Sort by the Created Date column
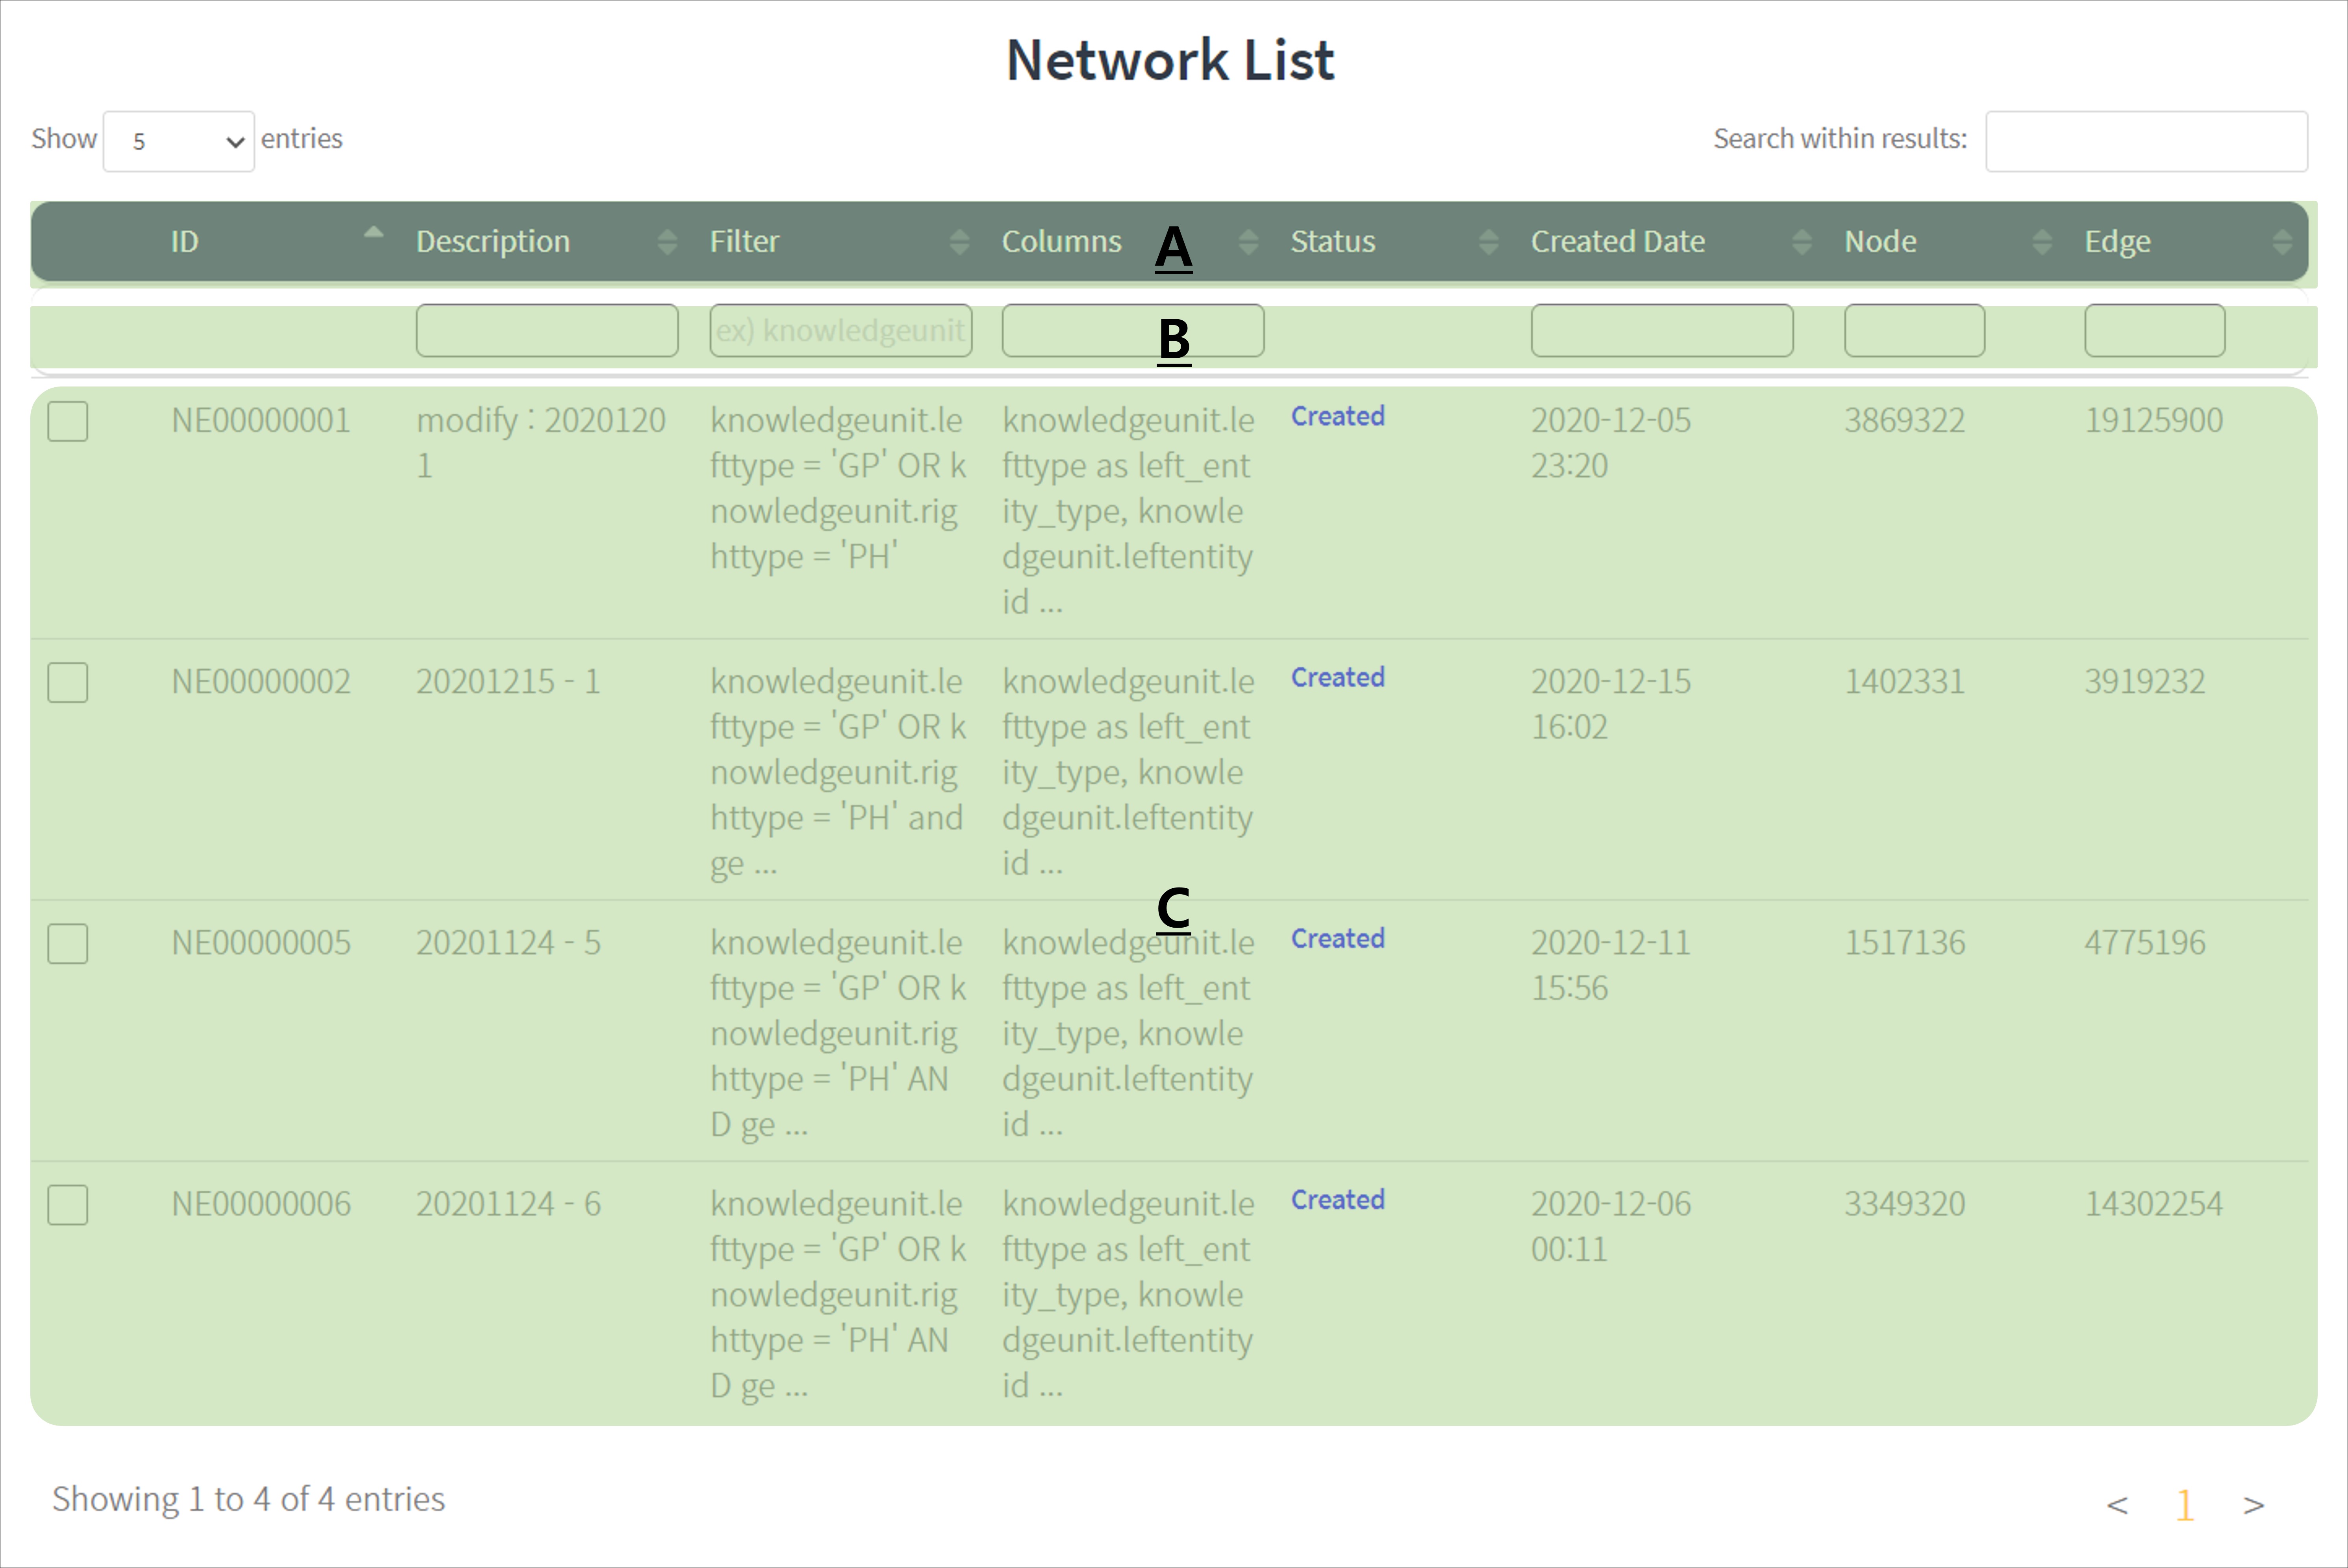 (x=1801, y=242)
